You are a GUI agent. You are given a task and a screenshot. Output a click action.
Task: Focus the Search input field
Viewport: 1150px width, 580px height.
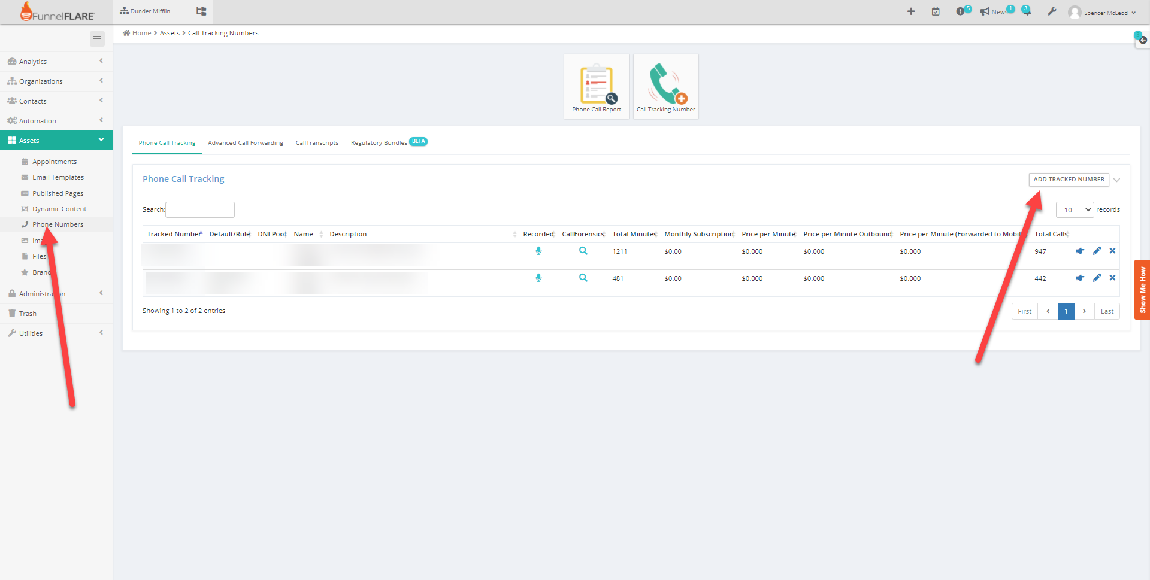[x=200, y=209]
